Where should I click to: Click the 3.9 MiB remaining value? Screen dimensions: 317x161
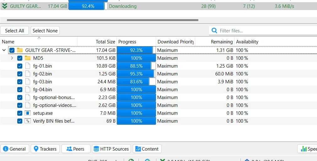[225, 82]
